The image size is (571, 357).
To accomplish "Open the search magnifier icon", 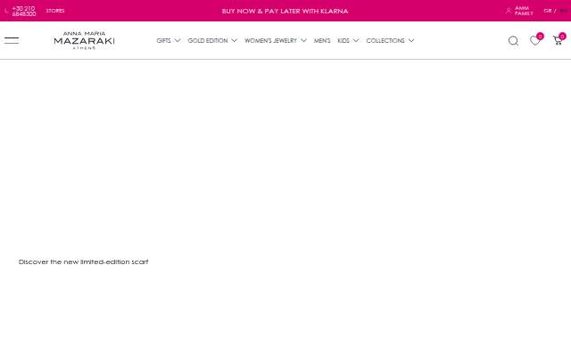I will point(514,40).
